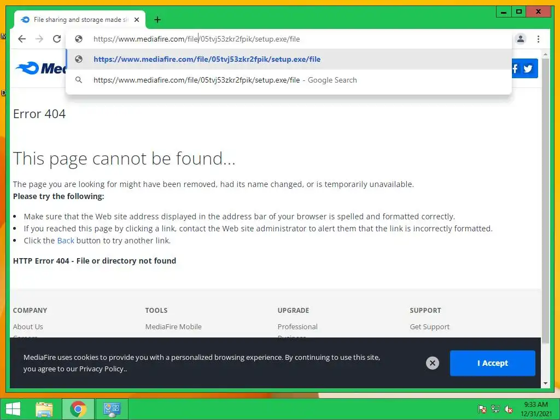The height and width of the screenshot is (420, 560).
Task: Open the Chrome profile avatar icon
Action: (521, 39)
